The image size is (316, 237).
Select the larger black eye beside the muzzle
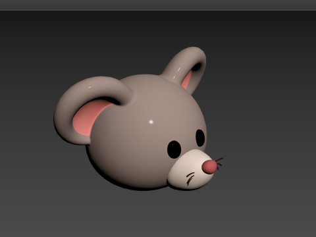pos(174,149)
